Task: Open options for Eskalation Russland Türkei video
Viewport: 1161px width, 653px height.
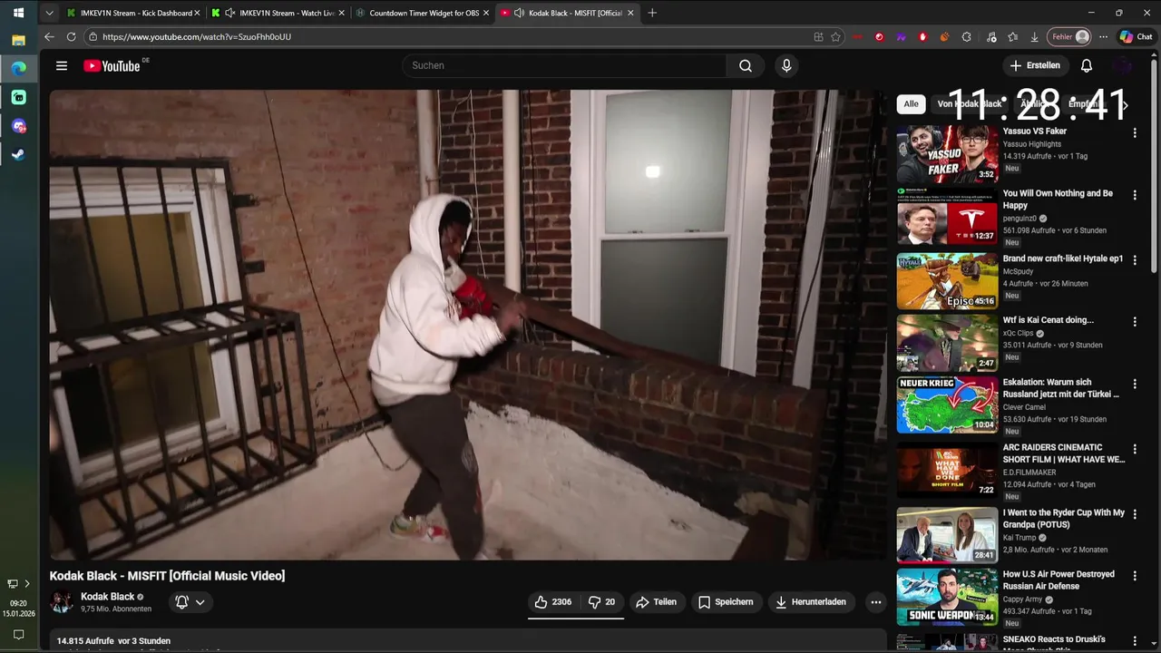Action: pyautogui.click(x=1135, y=384)
